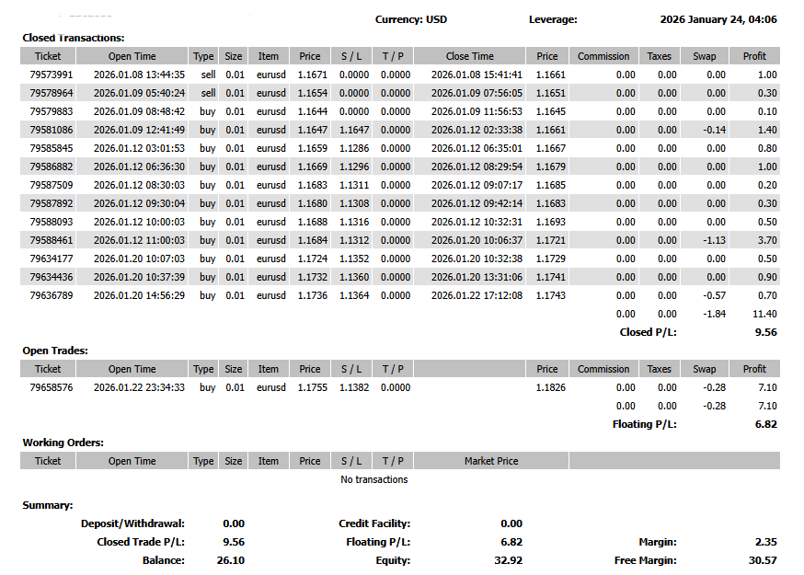Click the Open Trades heading

click(x=55, y=351)
